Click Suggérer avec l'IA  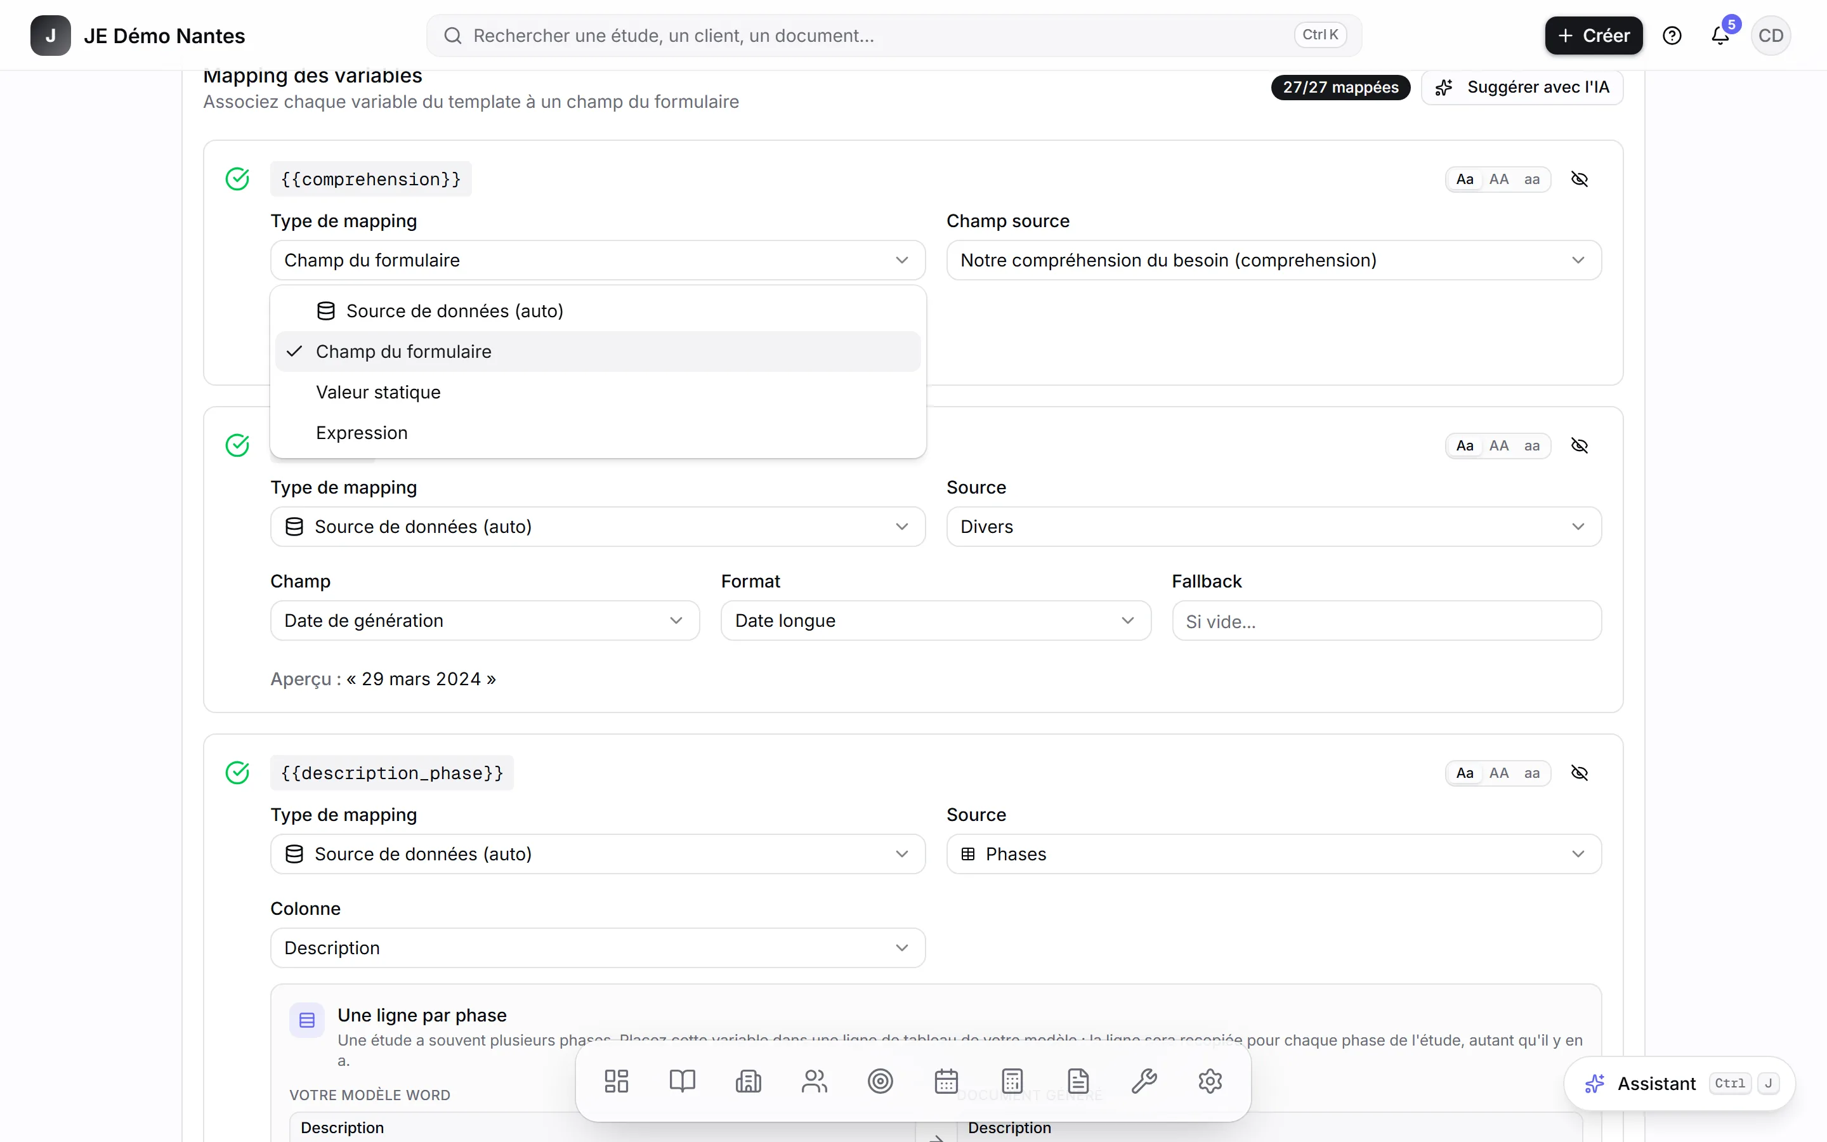[1522, 88]
